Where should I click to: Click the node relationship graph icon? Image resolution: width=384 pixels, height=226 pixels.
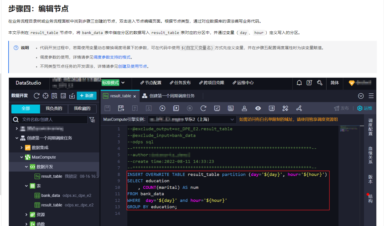click(299, 108)
